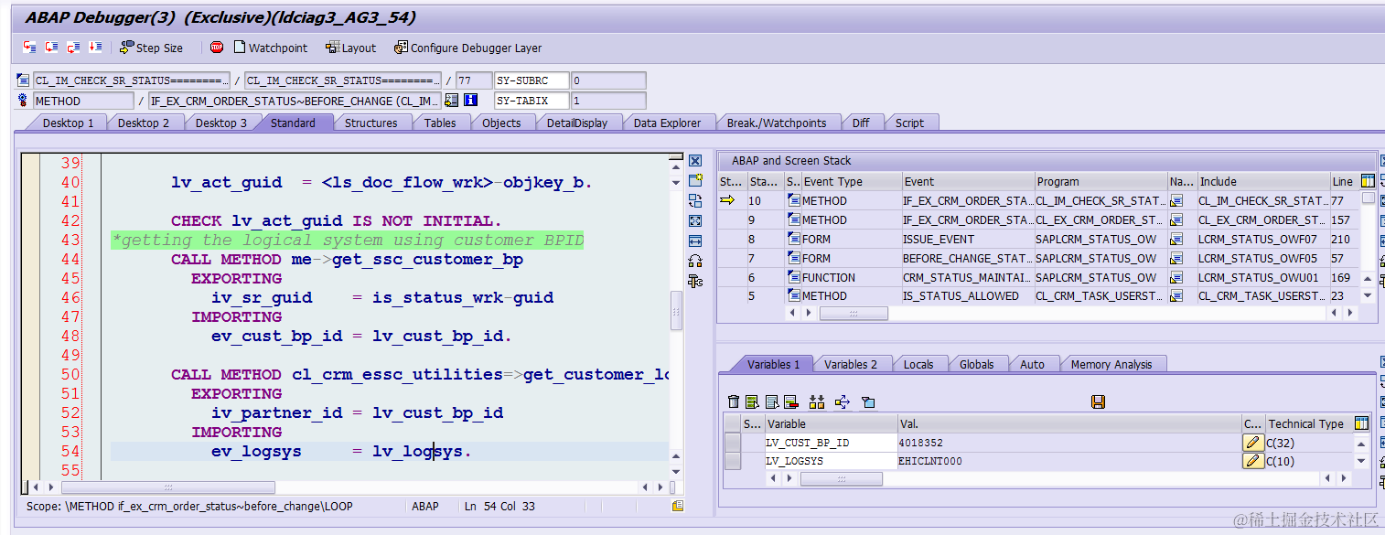Switch to the Globals tab
This screenshot has width=1385, height=535.
(x=976, y=364)
